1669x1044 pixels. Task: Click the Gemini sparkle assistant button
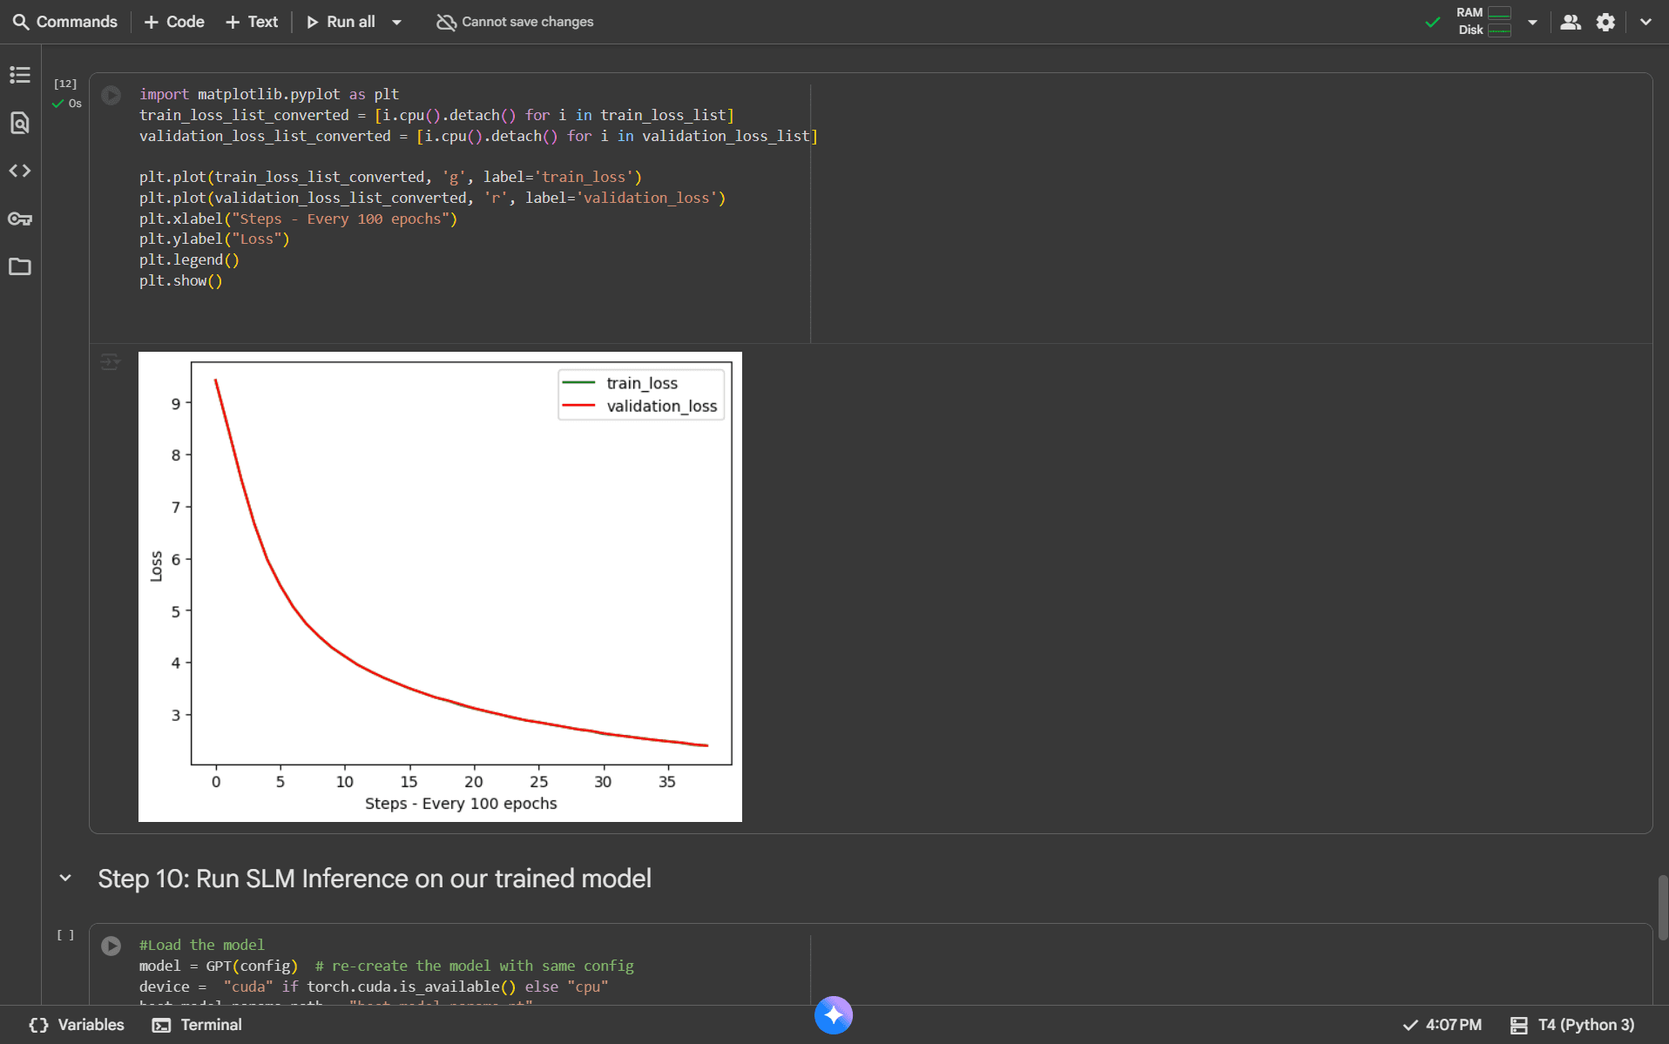[x=834, y=1015]
